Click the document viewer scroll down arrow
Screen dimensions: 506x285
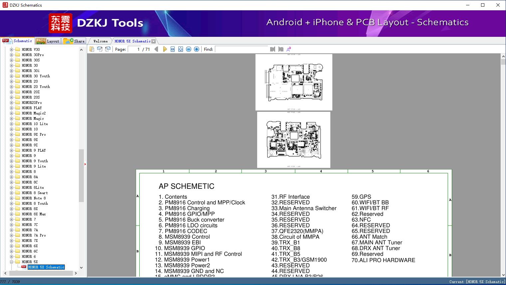503,274
